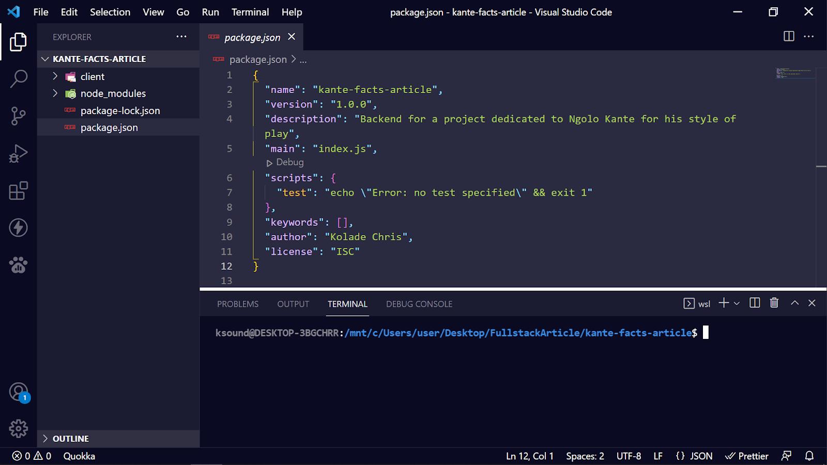Viewport: 827px width, 465px height.
Task: Click the Manage gear icon
Action: (19, 428)
